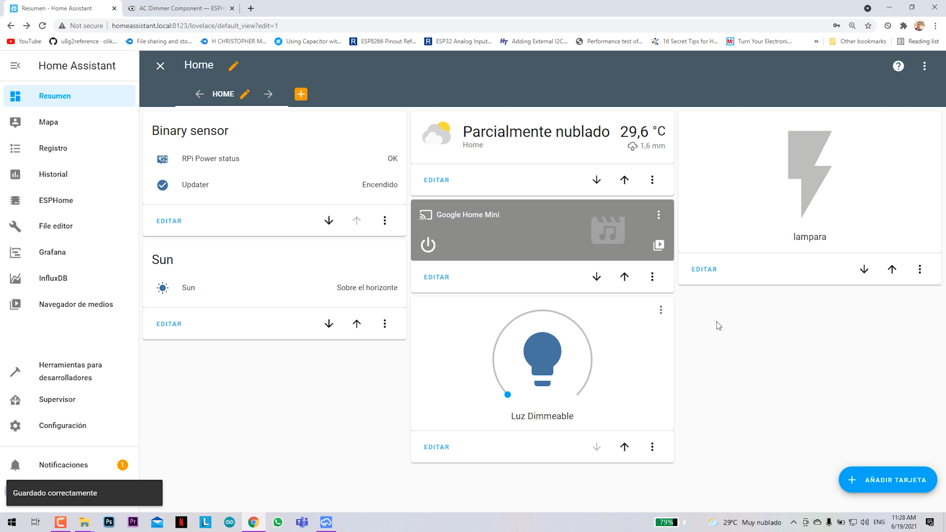Screen dimensions: 946x532
Task: Select Resumen in the sidebar menu
Action: click(x=55, y=96)
